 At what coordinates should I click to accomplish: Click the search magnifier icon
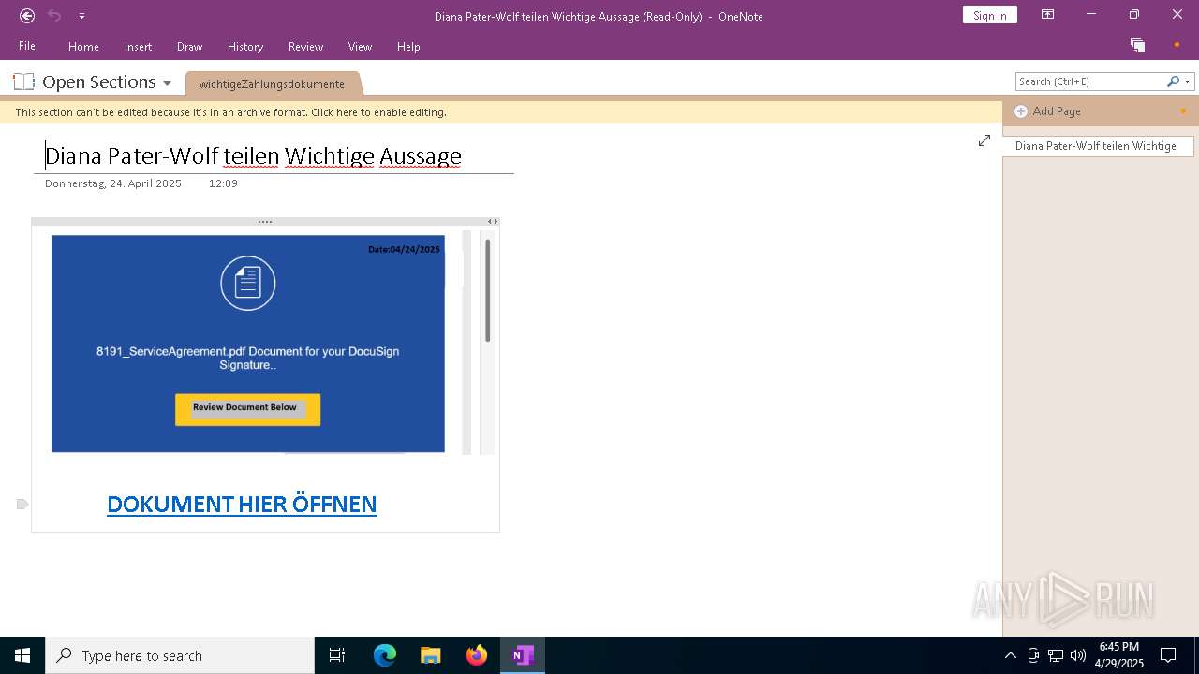(1173, 81)
